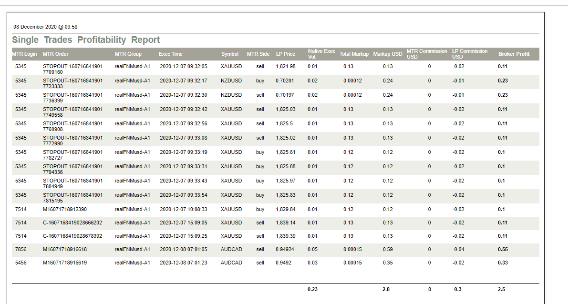Select the Broker Profit column header
The height and width of the screenshot is (304, 568).
514,54
